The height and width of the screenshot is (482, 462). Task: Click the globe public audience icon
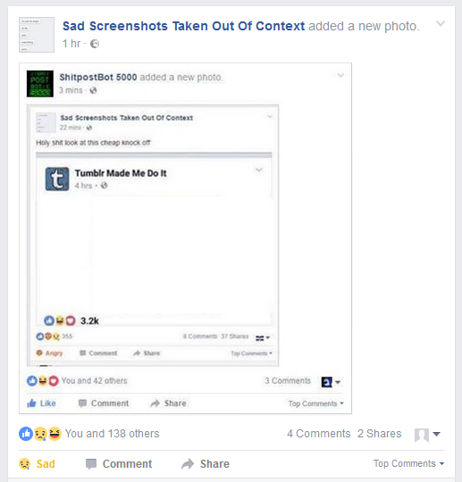[x=95, y=44]
